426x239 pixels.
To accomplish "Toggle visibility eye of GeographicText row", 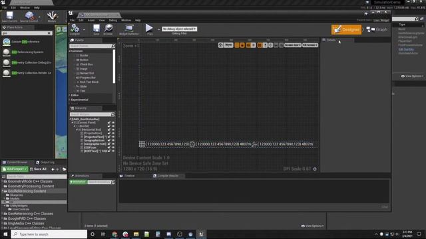I will pos(113,144).
